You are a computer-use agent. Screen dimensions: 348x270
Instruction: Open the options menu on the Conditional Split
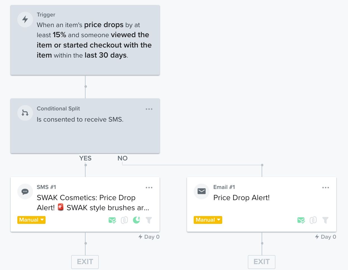[x=149, y=109]
